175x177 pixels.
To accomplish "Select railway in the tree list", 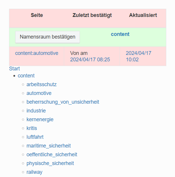I will coord(34,172).
